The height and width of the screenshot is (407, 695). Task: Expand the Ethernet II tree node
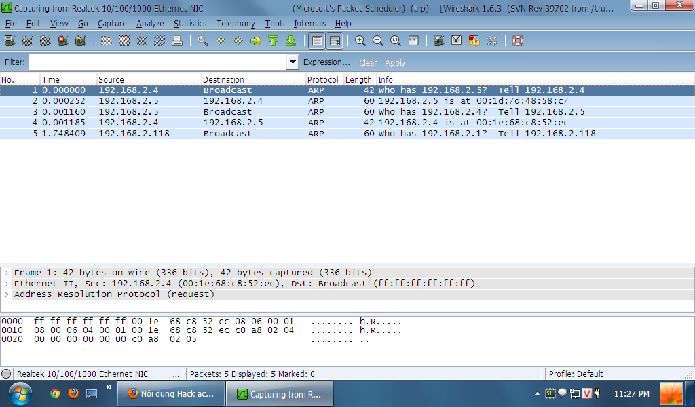(x=6, y=284)
